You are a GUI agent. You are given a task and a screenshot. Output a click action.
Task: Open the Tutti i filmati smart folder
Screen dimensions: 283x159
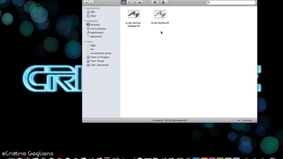96,61
